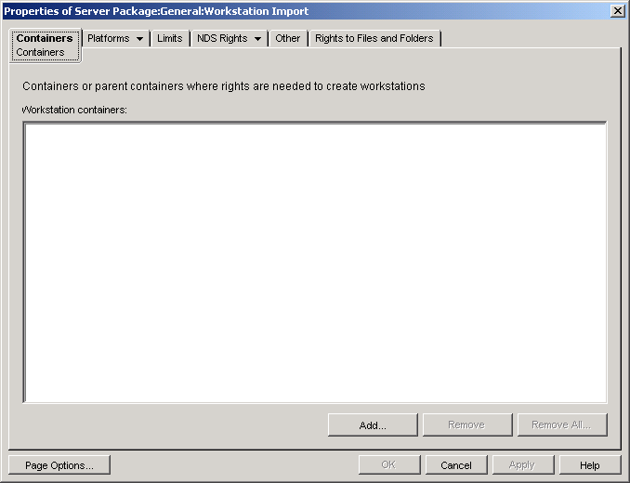Go to the Other tab
This screenshot has width=630, height=483.
[x=288, y=38]
